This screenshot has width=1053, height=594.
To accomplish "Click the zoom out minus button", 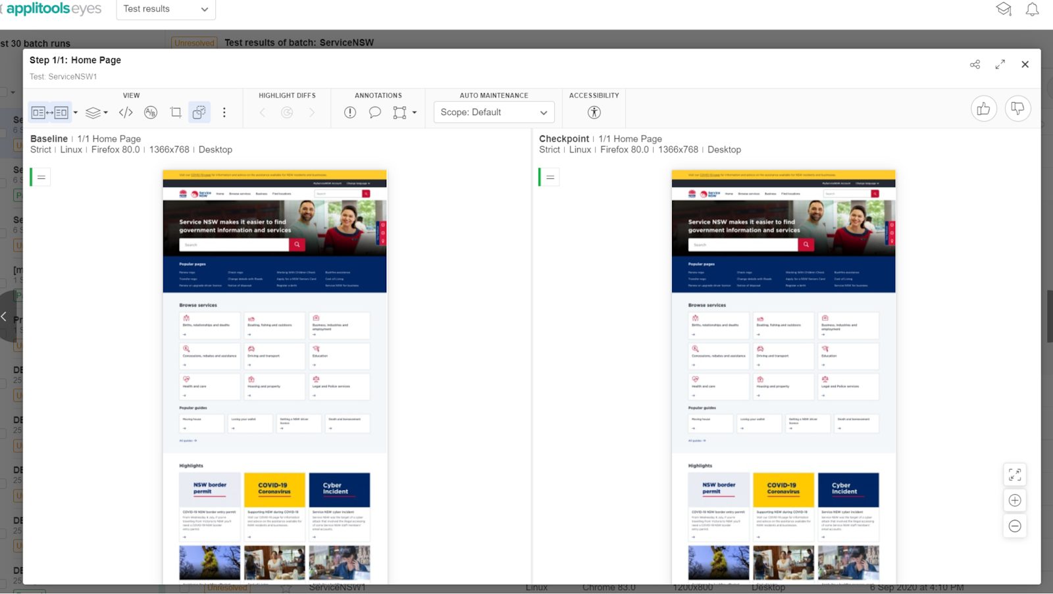I will [x=1014, y=526].
